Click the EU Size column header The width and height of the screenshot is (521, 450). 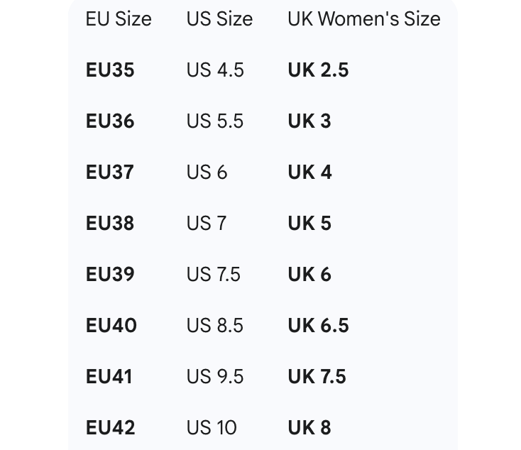pos(119,19)
